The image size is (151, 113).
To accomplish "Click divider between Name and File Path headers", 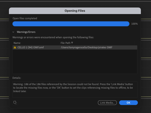I will point(60,43).
